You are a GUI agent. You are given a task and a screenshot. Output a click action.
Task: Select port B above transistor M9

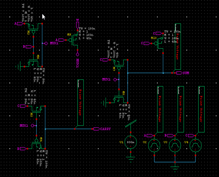point(77,25)
